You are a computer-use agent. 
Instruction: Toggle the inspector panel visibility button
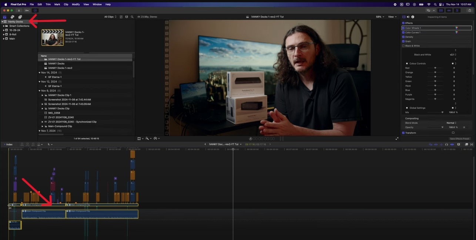click(458, 10)
